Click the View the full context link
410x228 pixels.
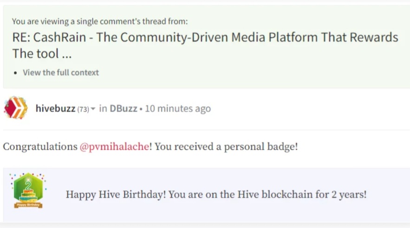(x=61, y=72)
